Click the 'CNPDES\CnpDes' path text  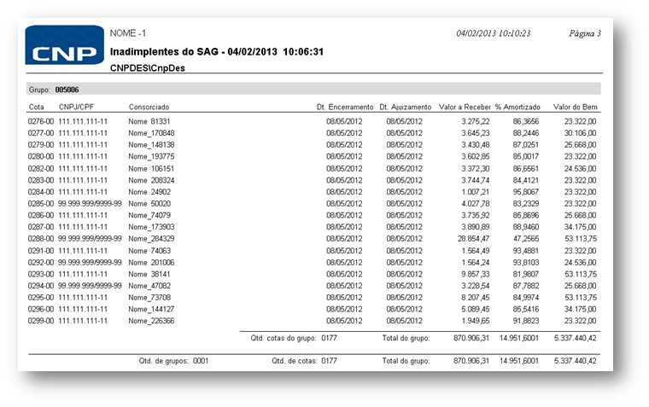148,68
